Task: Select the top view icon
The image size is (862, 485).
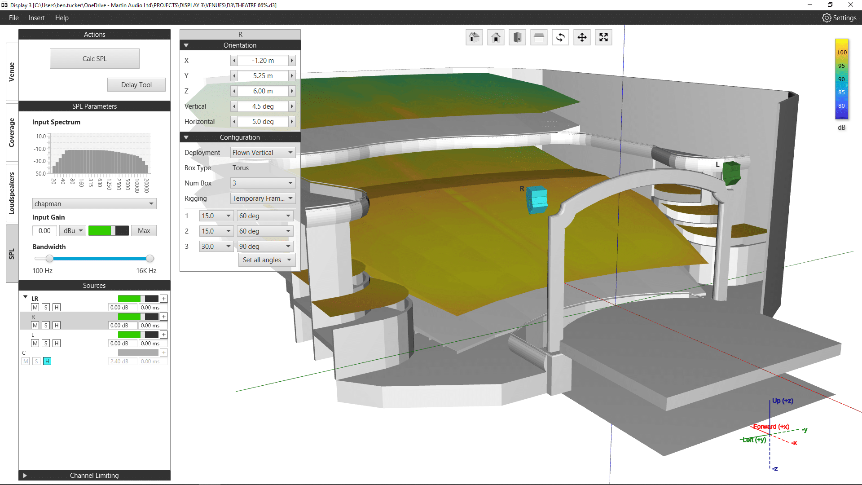Action: pos(539,37)
